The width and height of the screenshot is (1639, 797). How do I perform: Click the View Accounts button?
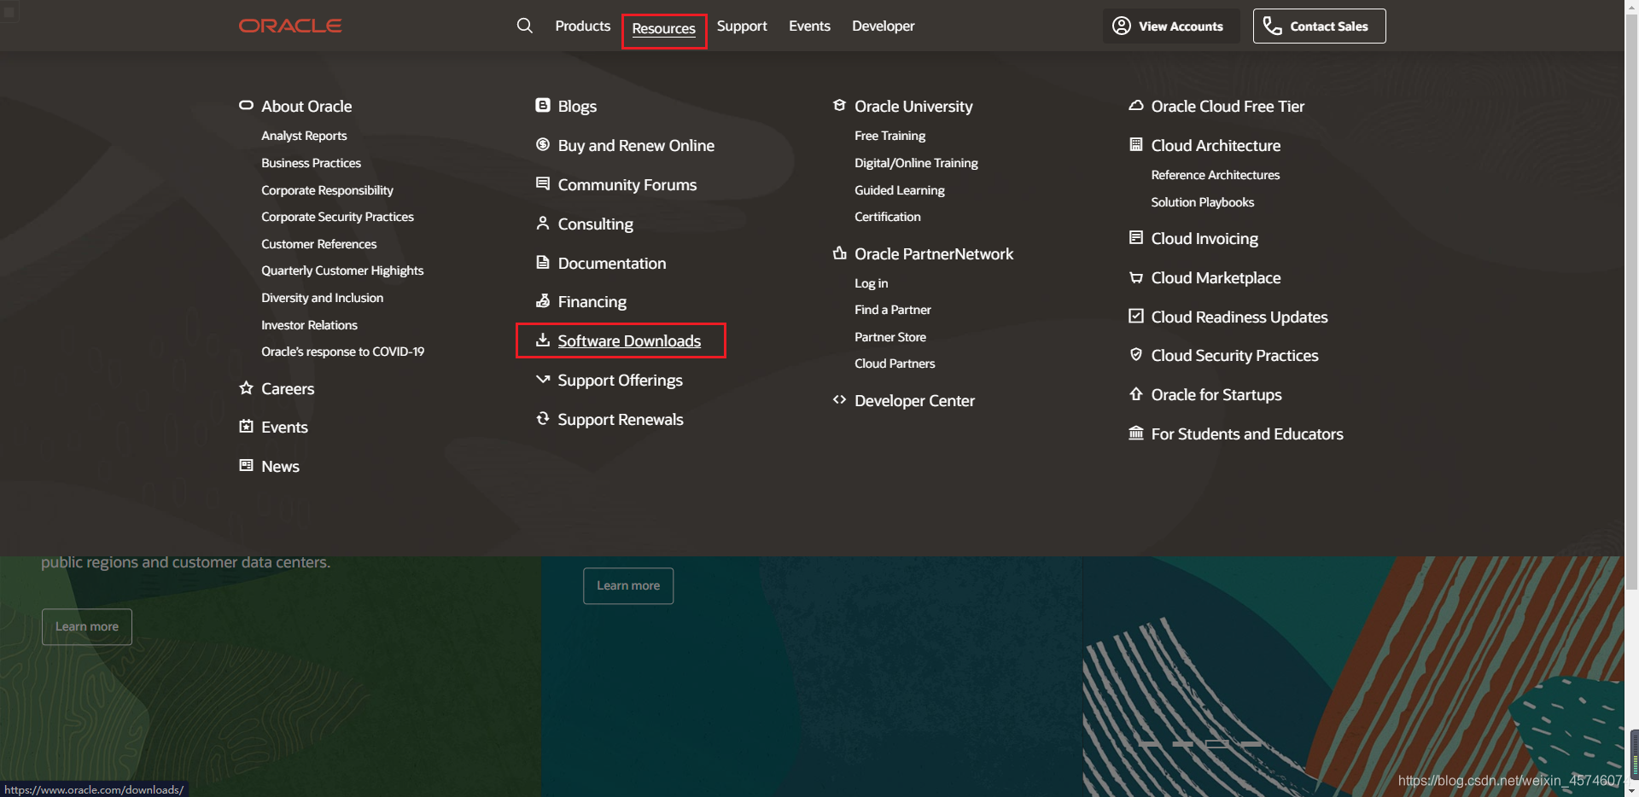coord(1170,26)
